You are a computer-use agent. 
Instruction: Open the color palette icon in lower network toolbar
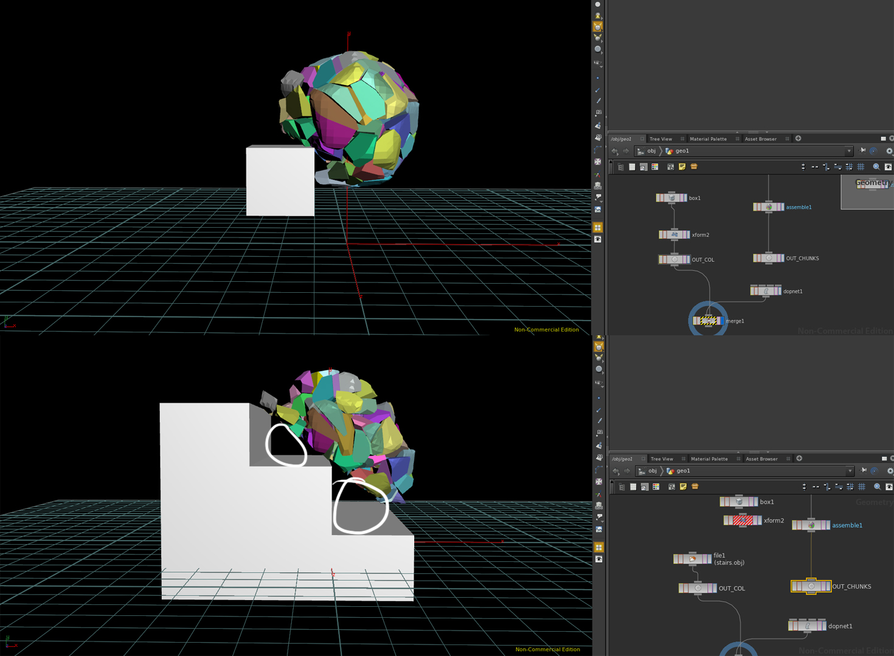pos(656,487)
